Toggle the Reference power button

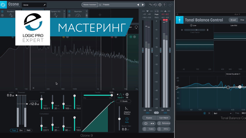(x=159, y=123)
